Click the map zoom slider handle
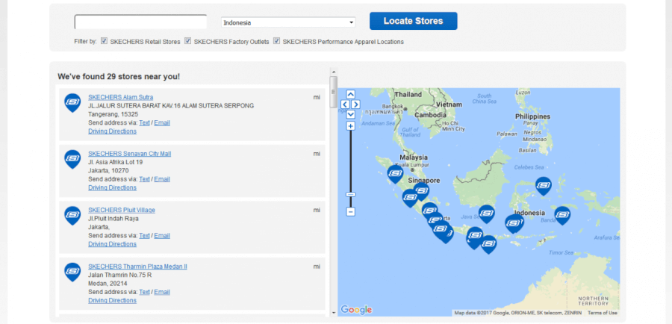672x324 pixels. tap(350, 194)
